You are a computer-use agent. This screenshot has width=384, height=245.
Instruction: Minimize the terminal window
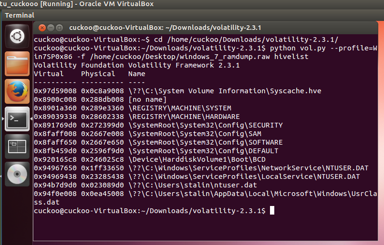[x=51, y=28]
